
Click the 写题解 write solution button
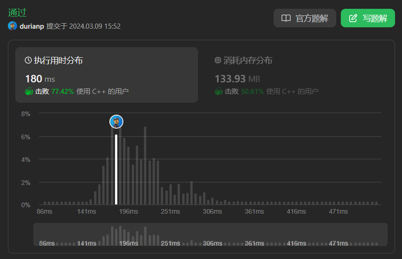tap(368, 18)
